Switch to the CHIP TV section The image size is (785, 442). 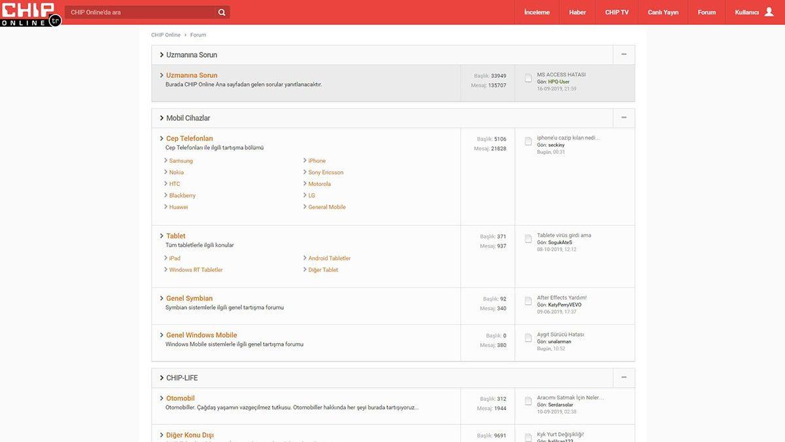point(616,12)
